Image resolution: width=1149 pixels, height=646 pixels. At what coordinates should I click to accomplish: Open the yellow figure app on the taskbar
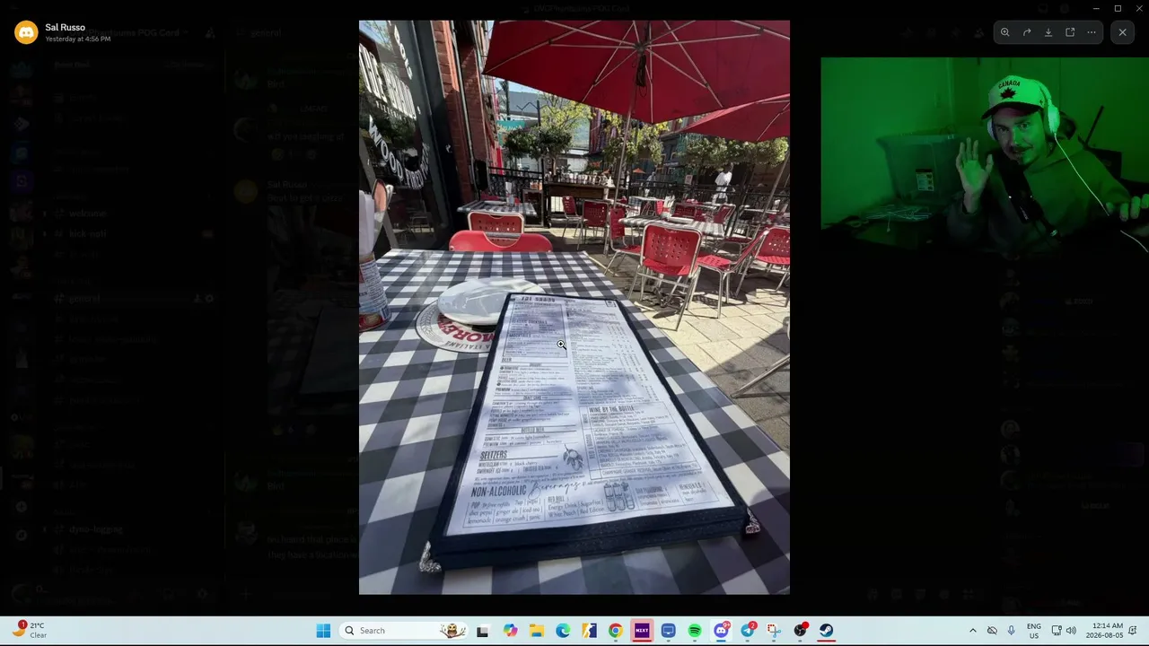[589, 631]
